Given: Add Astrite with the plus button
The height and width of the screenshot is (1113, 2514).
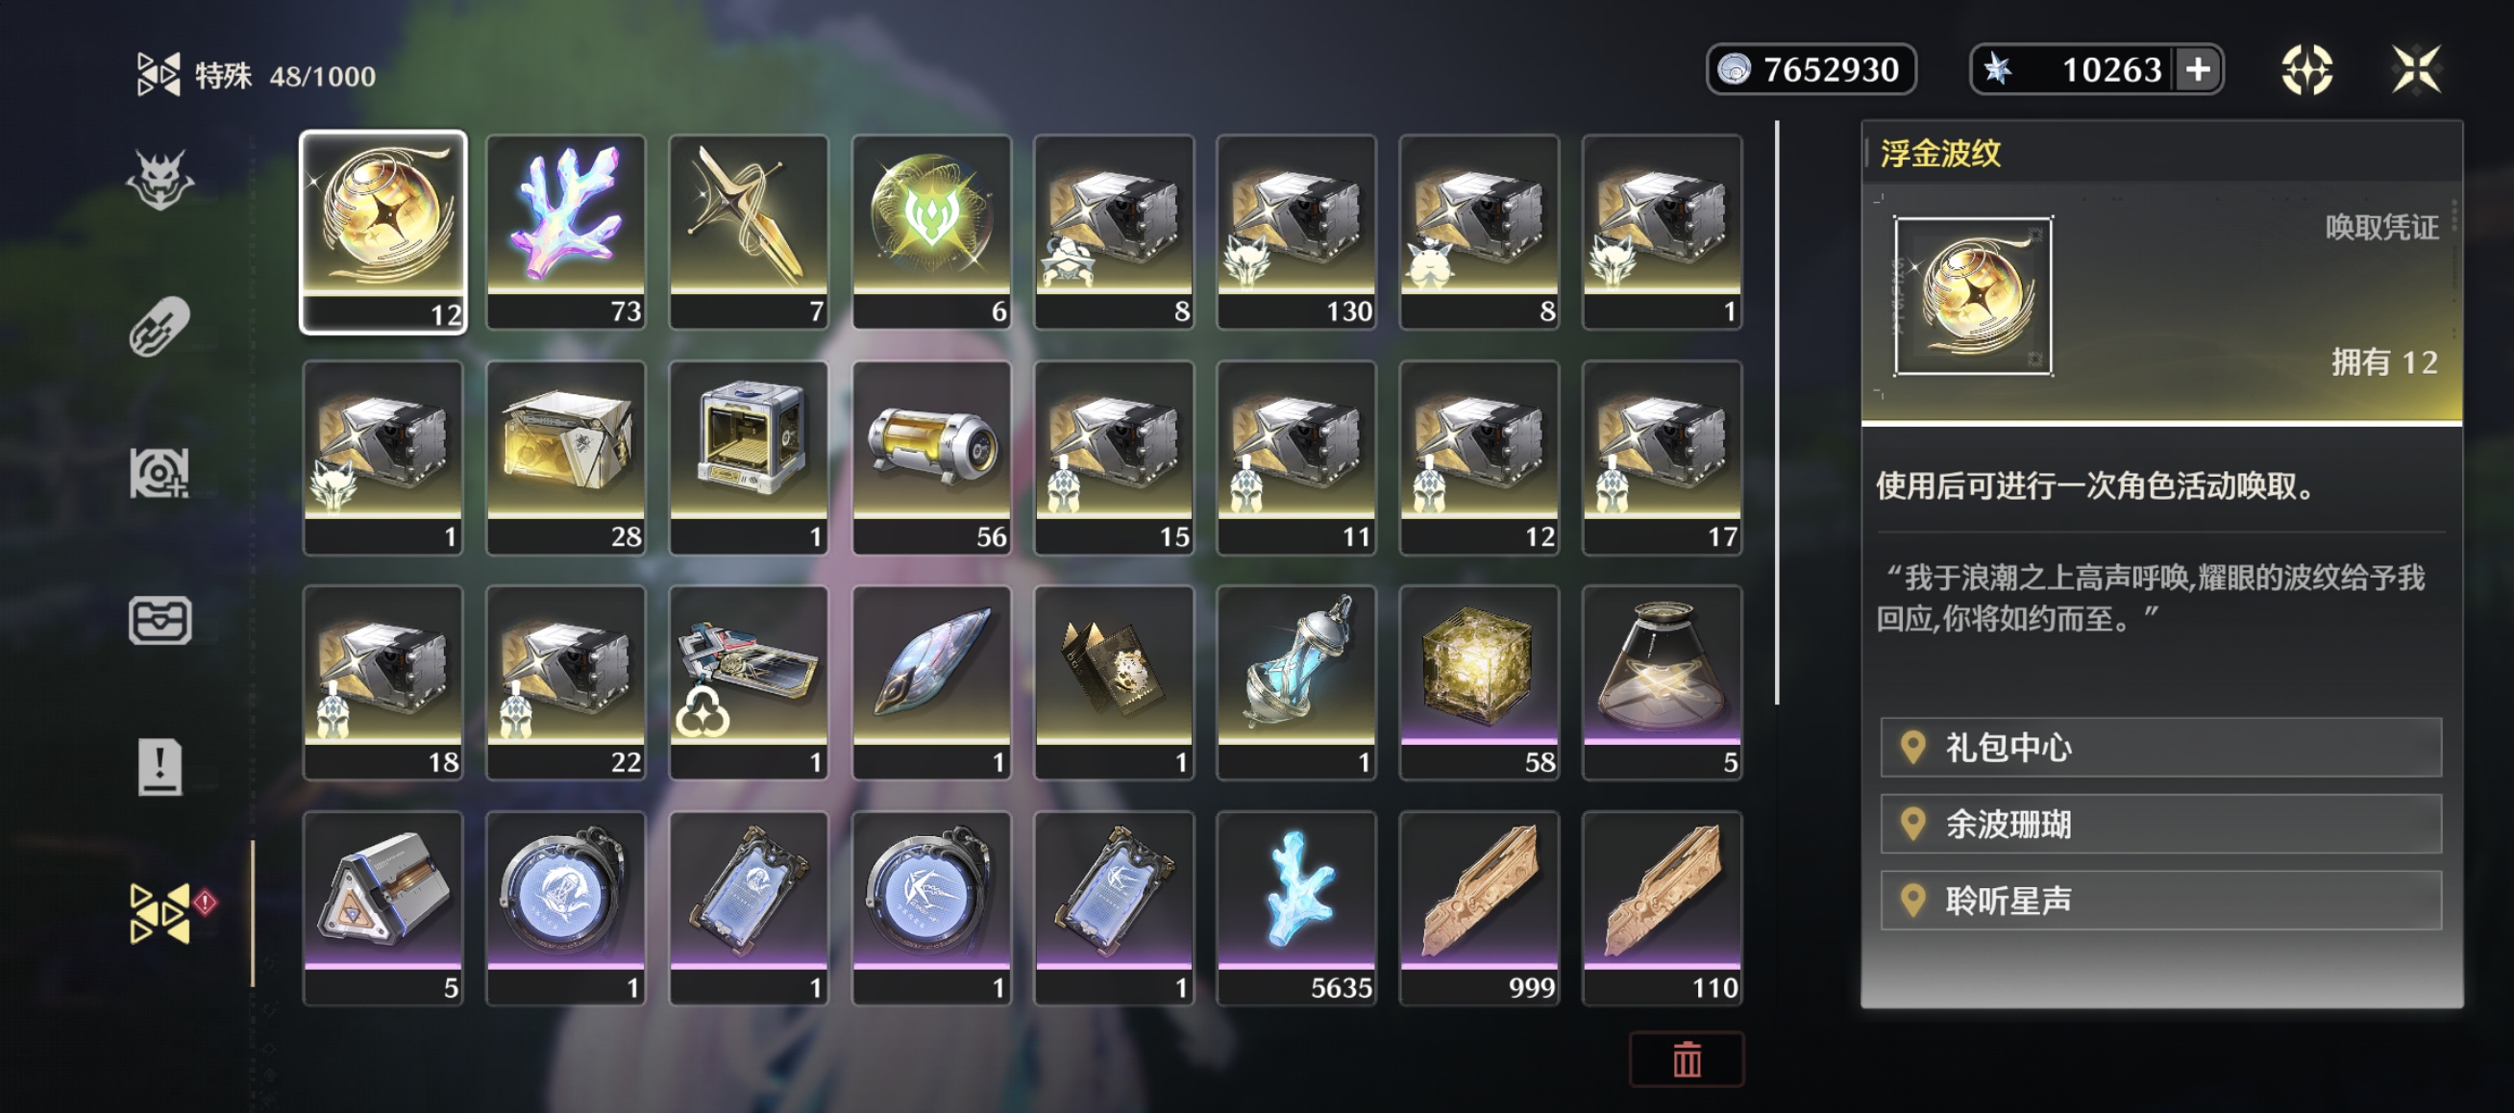Looking at the screenshot, I should pyautogui.click(x=2198, y=69).
